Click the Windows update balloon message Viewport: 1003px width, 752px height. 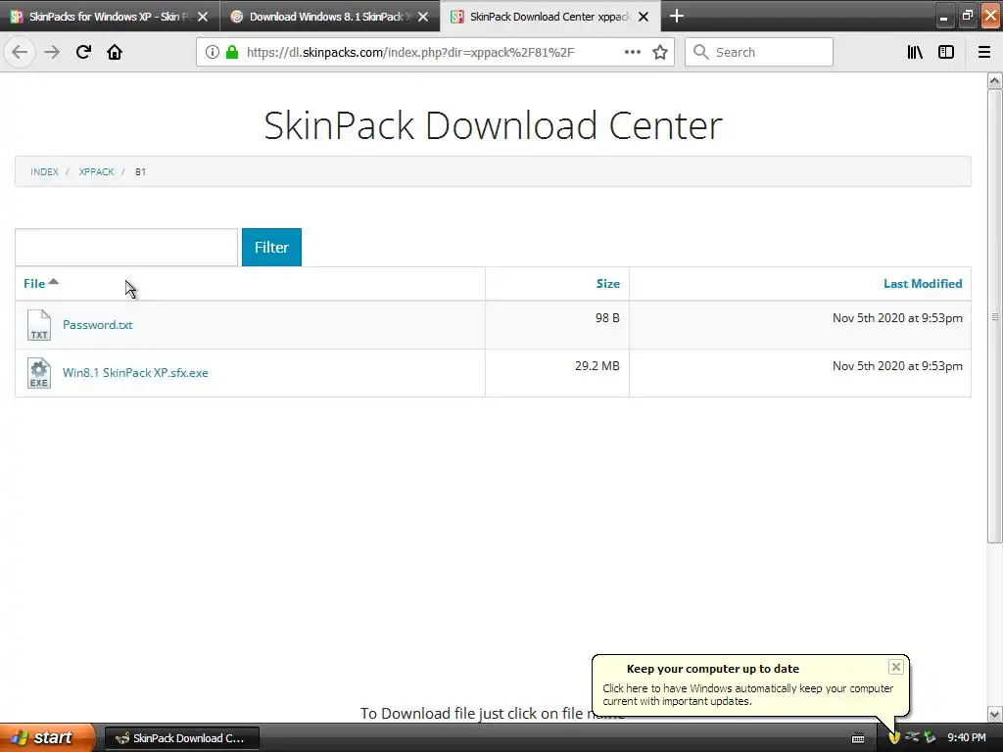pos(747,695)
